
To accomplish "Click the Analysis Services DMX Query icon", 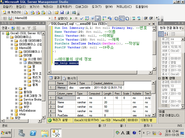I will (38, 13).
